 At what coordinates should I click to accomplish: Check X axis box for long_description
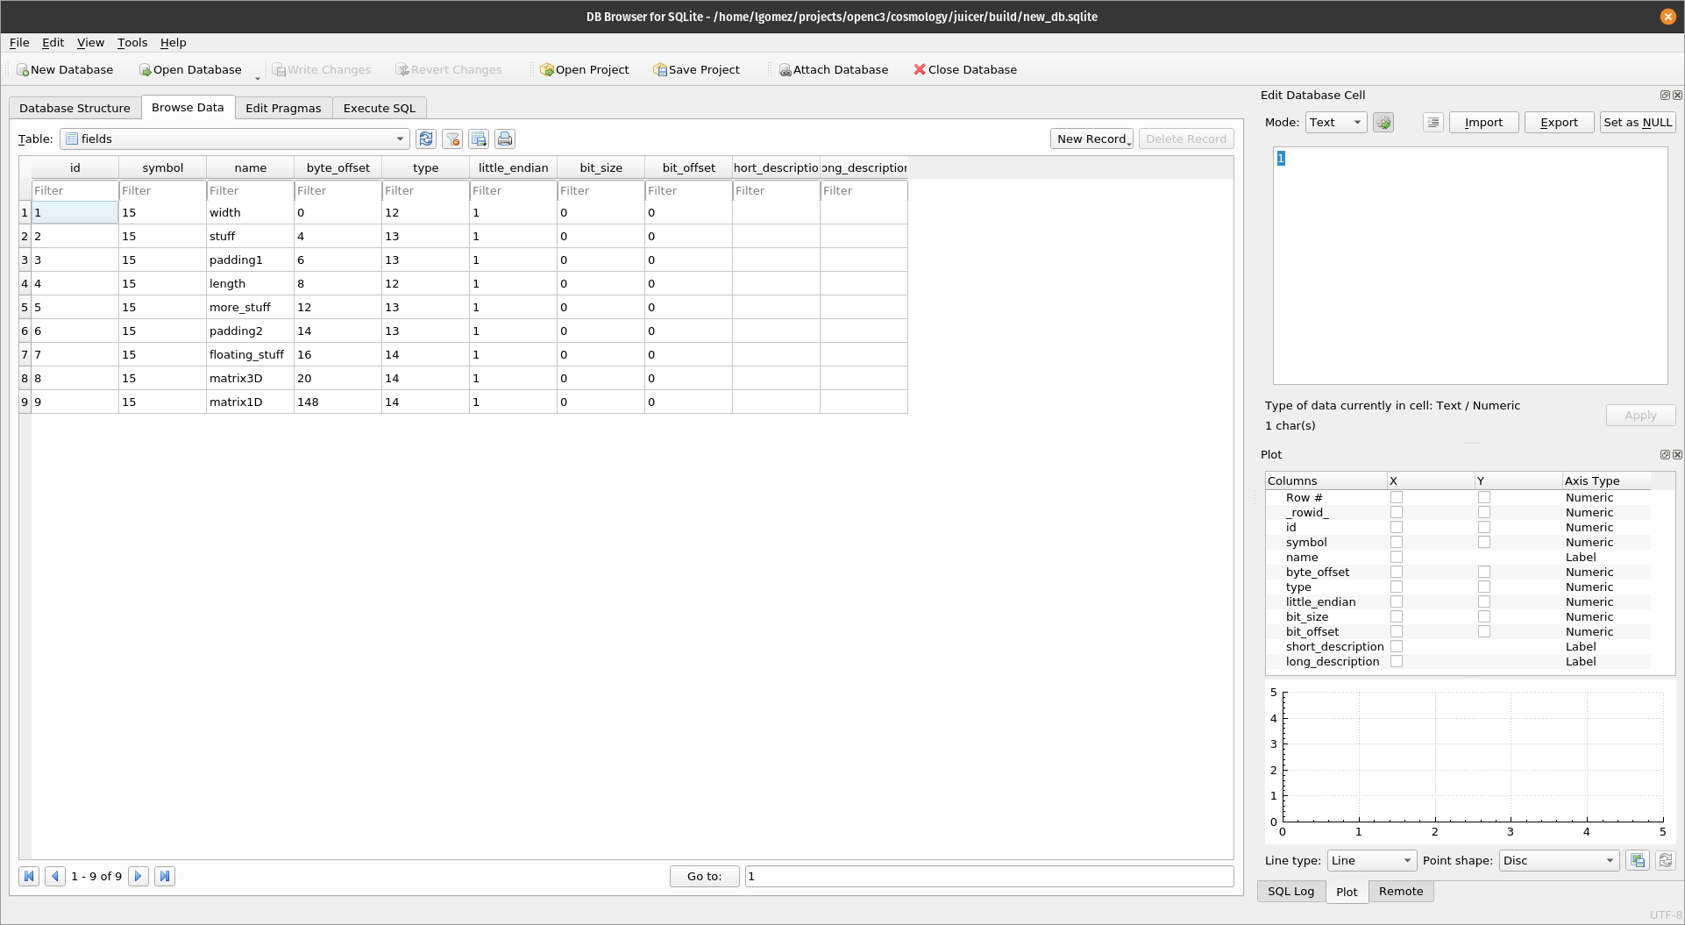(x=1397, y=662)
